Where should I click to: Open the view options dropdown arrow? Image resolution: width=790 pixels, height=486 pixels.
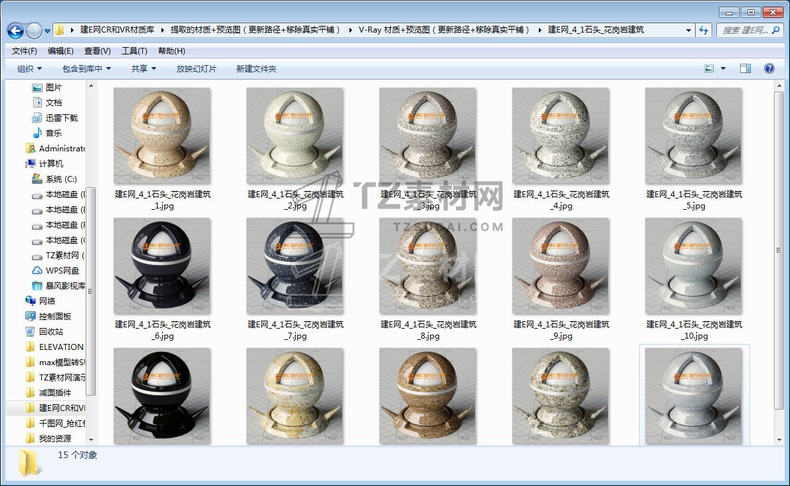coord(724,68)
